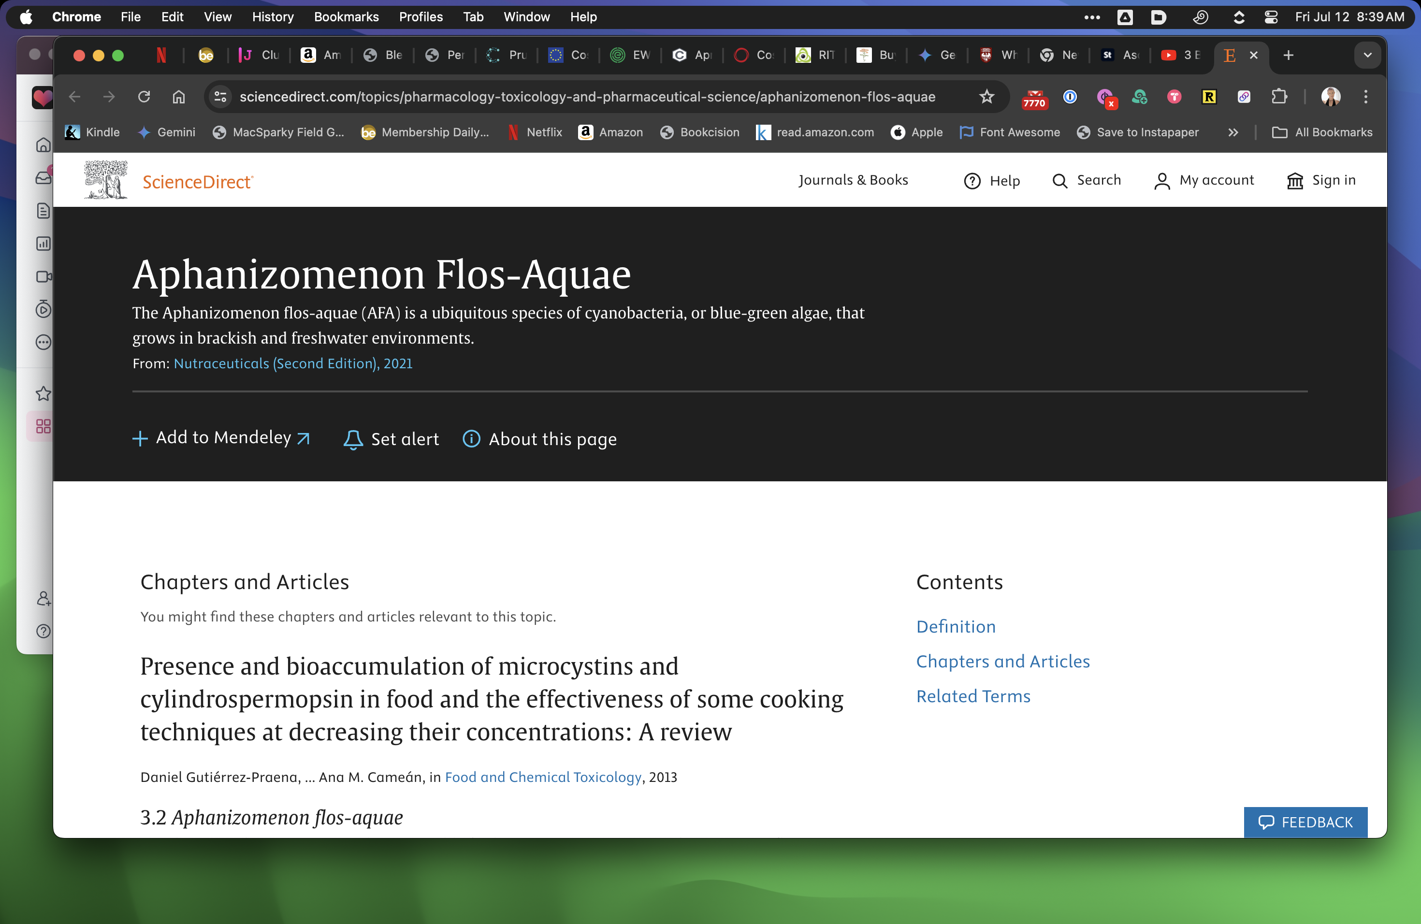Click the Add to Mendeley plus icon
The height and width of the screenshot is (924, 1421).
140,439
